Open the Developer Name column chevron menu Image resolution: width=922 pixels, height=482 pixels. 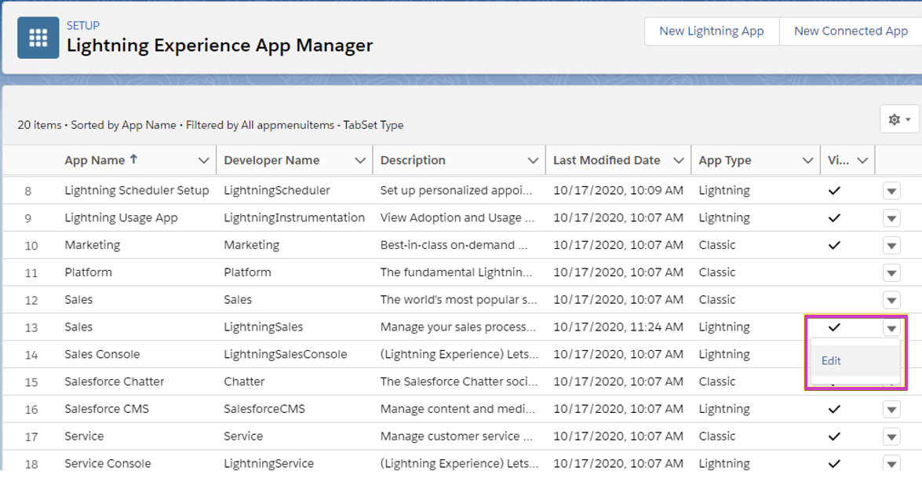click(360, 161)
